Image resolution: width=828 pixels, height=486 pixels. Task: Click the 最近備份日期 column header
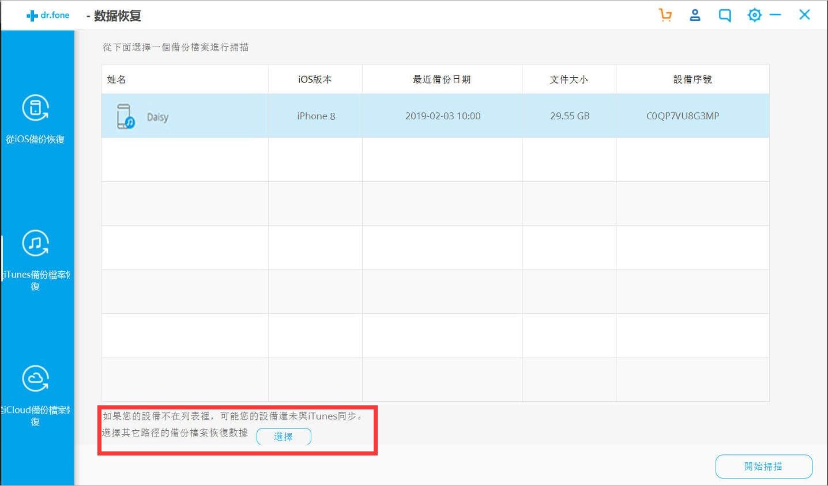coord(442,79)
